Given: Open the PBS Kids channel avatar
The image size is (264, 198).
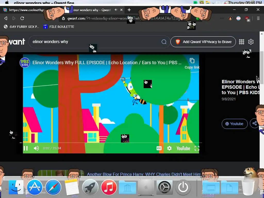Looking at the screenshot, I should pos(25,63).
